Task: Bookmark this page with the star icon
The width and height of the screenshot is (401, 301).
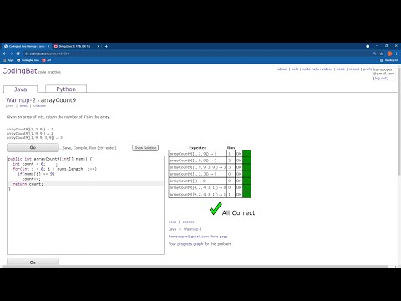Action: (x=382, y=54)
